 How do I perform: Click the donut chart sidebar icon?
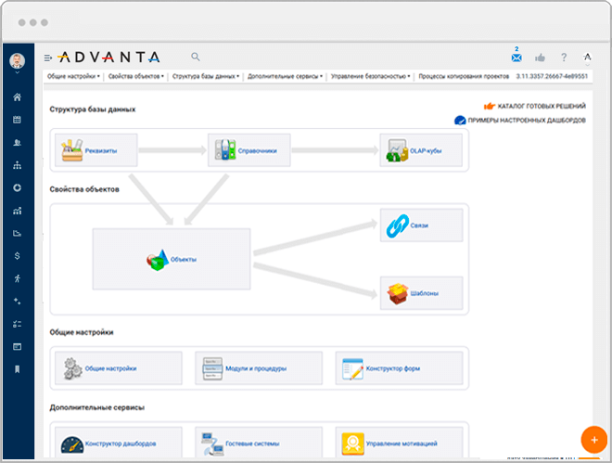click(17, 187)
